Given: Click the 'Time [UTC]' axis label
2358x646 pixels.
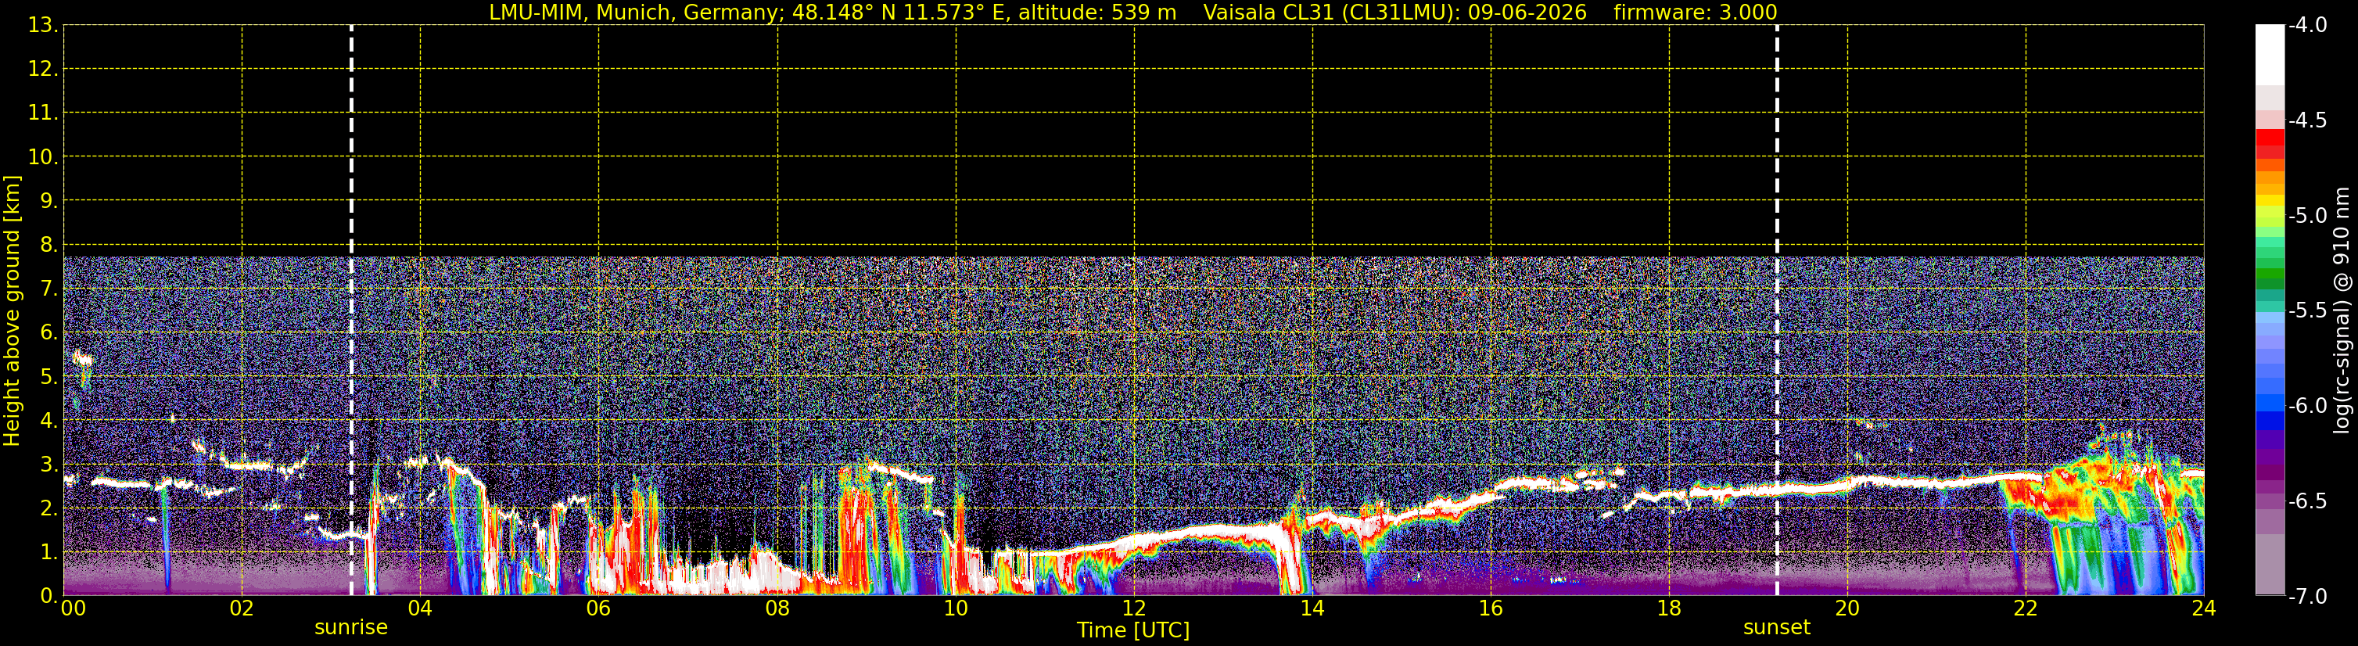Looking at the screenshot, I should tap(1133, 630).
